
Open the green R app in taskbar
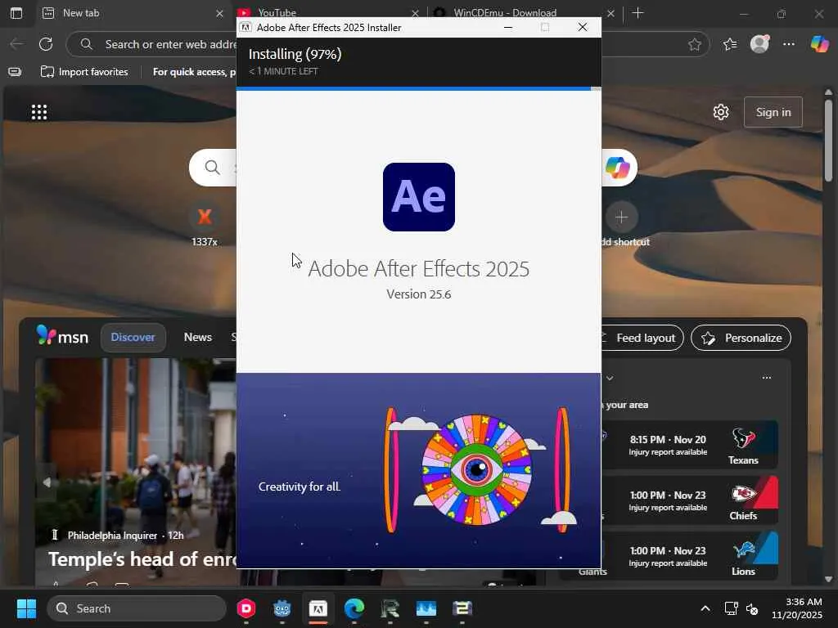[390, 608]
